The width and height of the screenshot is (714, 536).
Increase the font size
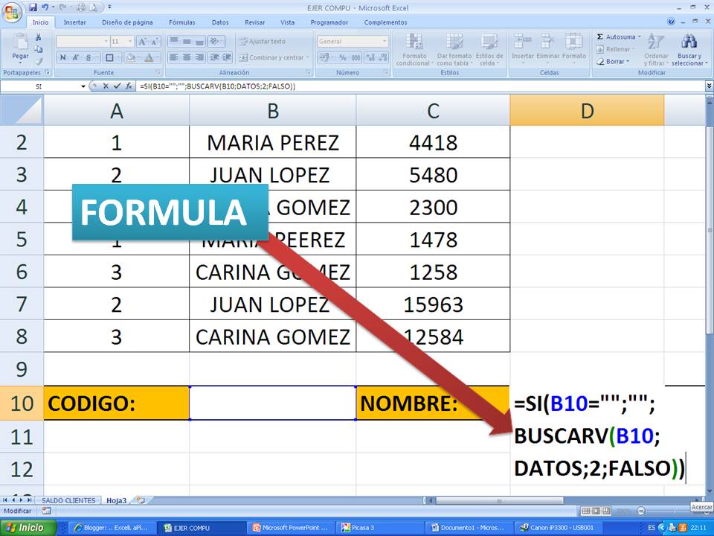(x=142, y=42)
